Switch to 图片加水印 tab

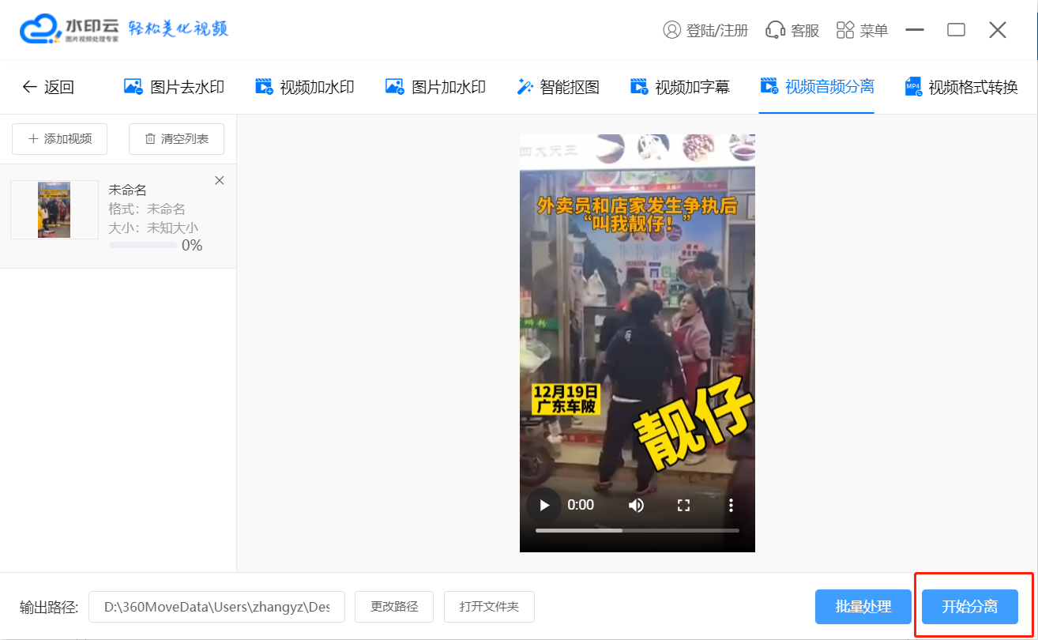tap(435, 87)
